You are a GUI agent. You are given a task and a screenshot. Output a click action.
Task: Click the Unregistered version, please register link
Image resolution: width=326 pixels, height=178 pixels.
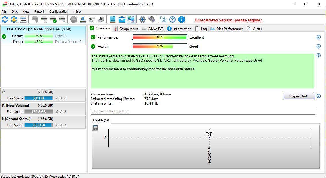pos(229,20)
